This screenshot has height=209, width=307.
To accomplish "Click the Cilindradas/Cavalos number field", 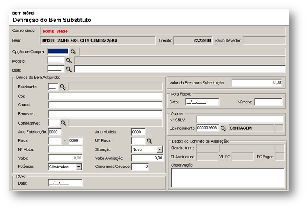I will click(x=140, y=167).
